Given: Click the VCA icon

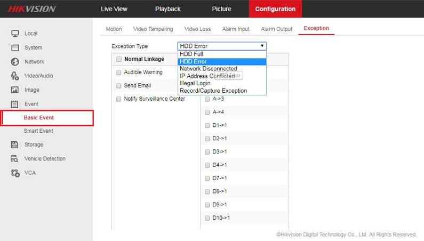Looking at the screenshot, I should click(x=15, y=173).
